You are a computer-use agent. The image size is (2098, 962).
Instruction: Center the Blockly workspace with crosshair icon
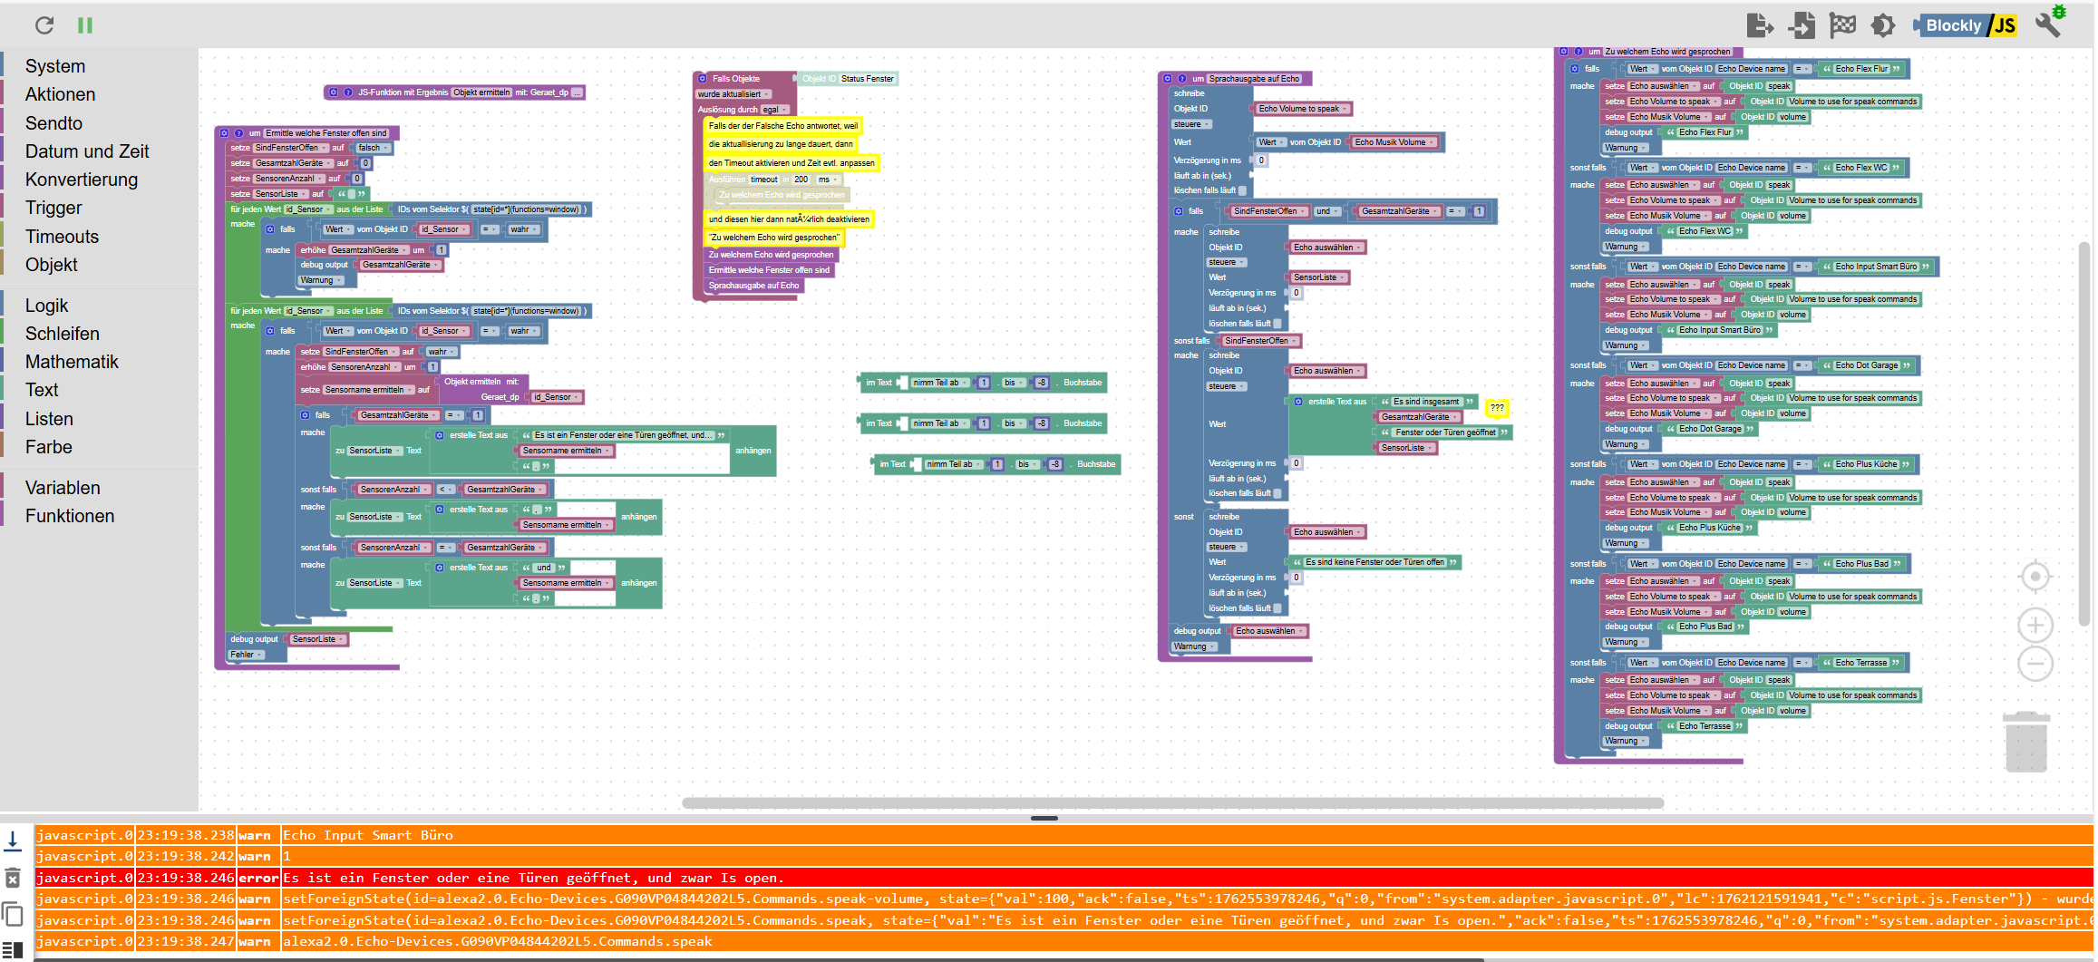tap(2035, 577)
